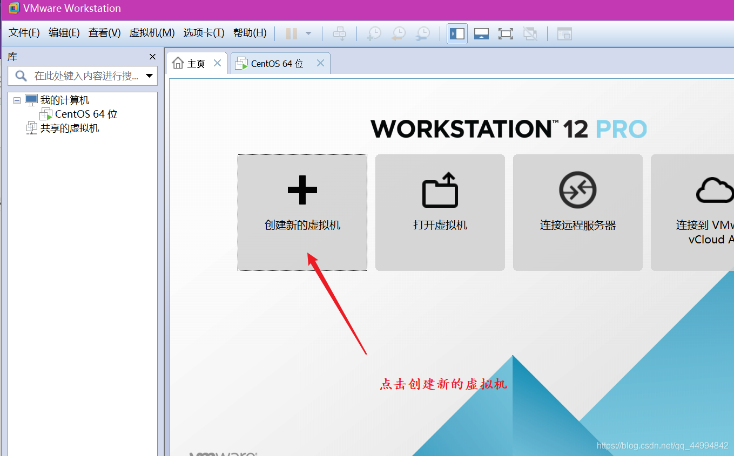Toggle the library sidebar view button

(457, 33)
